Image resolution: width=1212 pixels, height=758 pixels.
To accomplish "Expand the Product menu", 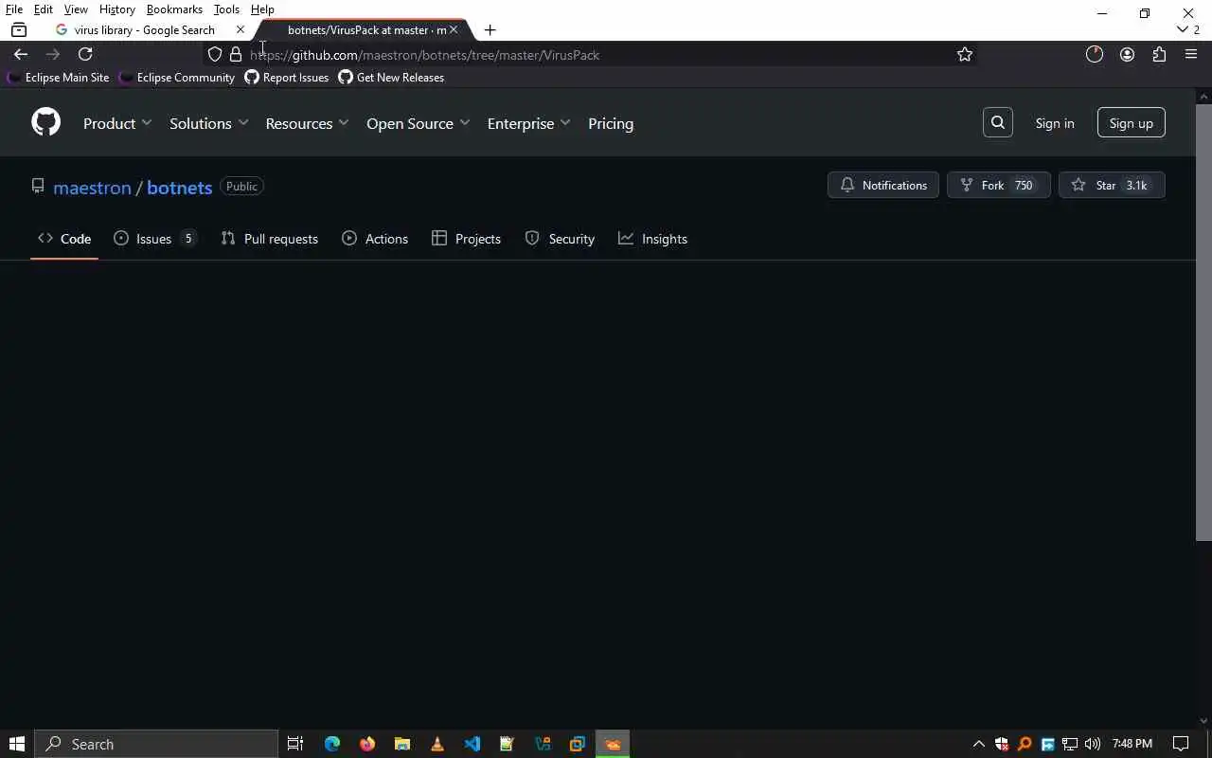I will (x=117, y=123).
